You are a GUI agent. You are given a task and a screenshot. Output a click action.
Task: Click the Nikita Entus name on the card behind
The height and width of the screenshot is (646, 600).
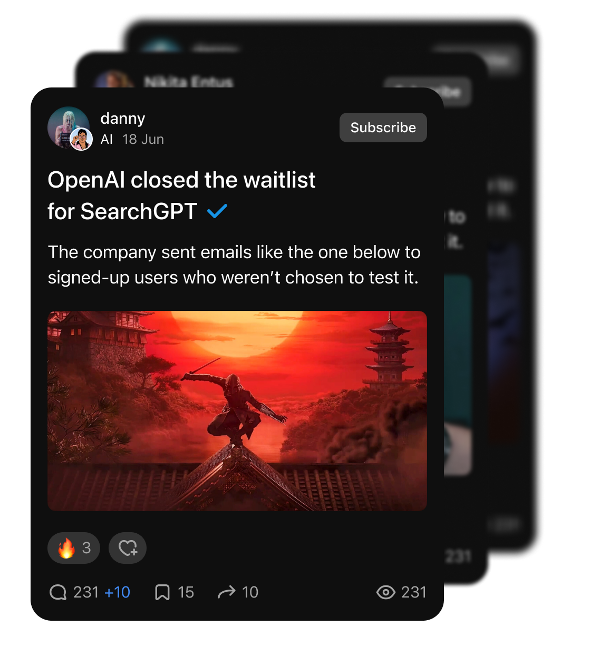pyautogui.click(x=188, y=82)
